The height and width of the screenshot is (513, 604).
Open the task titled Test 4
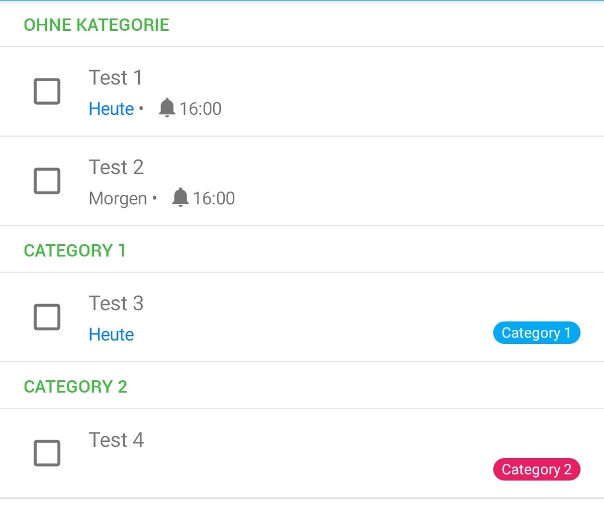116,440
